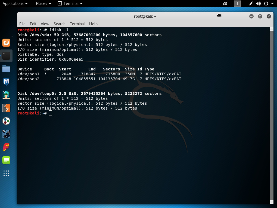The height and width of the screenshot is (208, 277).
Task: Open Maltego from the dock
Action: coord(6,121)
